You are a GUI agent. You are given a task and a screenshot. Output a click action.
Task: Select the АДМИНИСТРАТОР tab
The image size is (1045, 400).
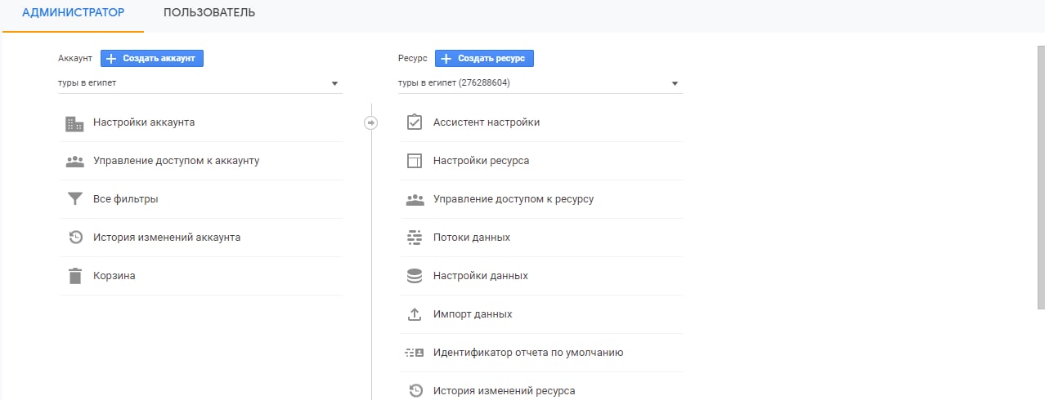tap(73, 13)
